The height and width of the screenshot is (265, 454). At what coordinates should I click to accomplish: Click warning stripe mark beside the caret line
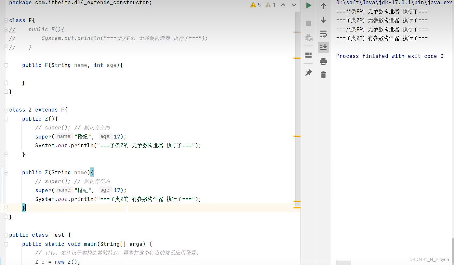297,207
